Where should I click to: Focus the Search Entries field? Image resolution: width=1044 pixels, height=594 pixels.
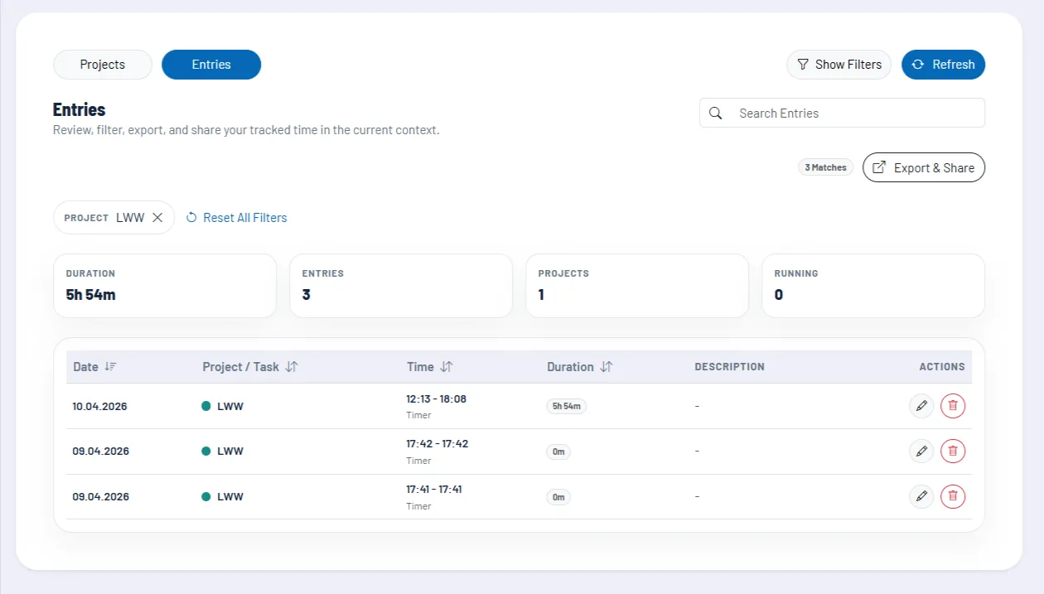842,113
